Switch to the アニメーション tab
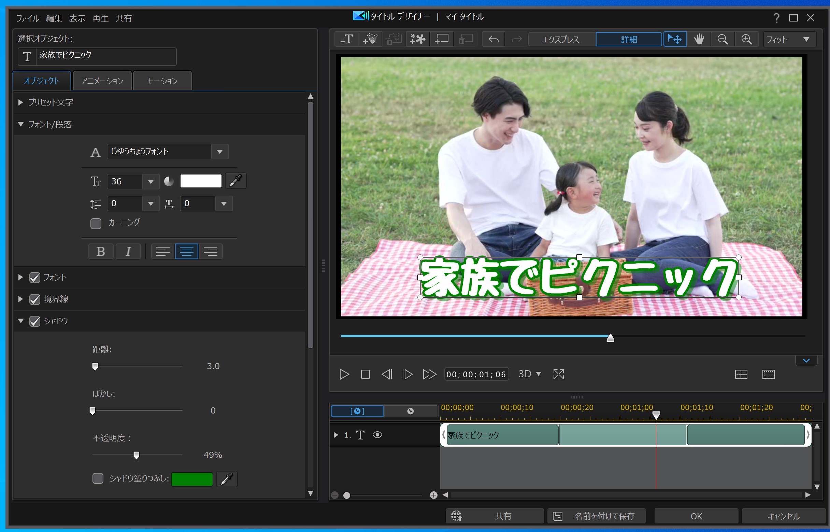This screenshot has width=830, height=532. [102, 81]
